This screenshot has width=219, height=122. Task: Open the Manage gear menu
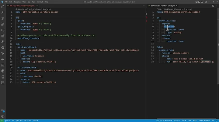coord(3,116)
